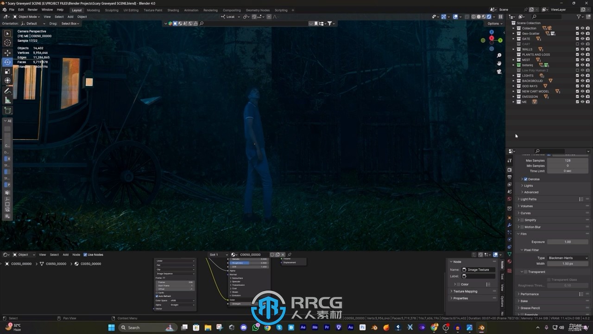Open Discord from the Windows taskbar
The image size is (593, 334).
click(244, 328)
